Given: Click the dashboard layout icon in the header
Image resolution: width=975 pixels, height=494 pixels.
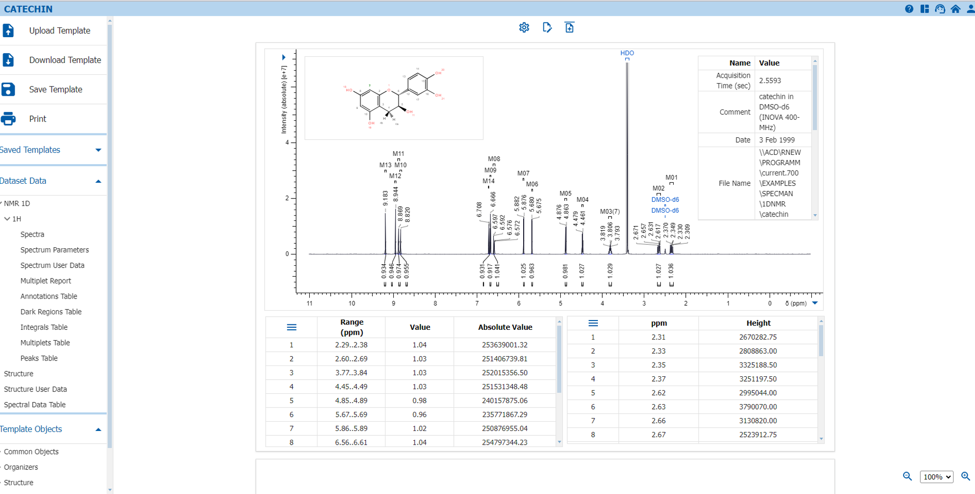Looking at the screenshot, I should tap(925, 9).
